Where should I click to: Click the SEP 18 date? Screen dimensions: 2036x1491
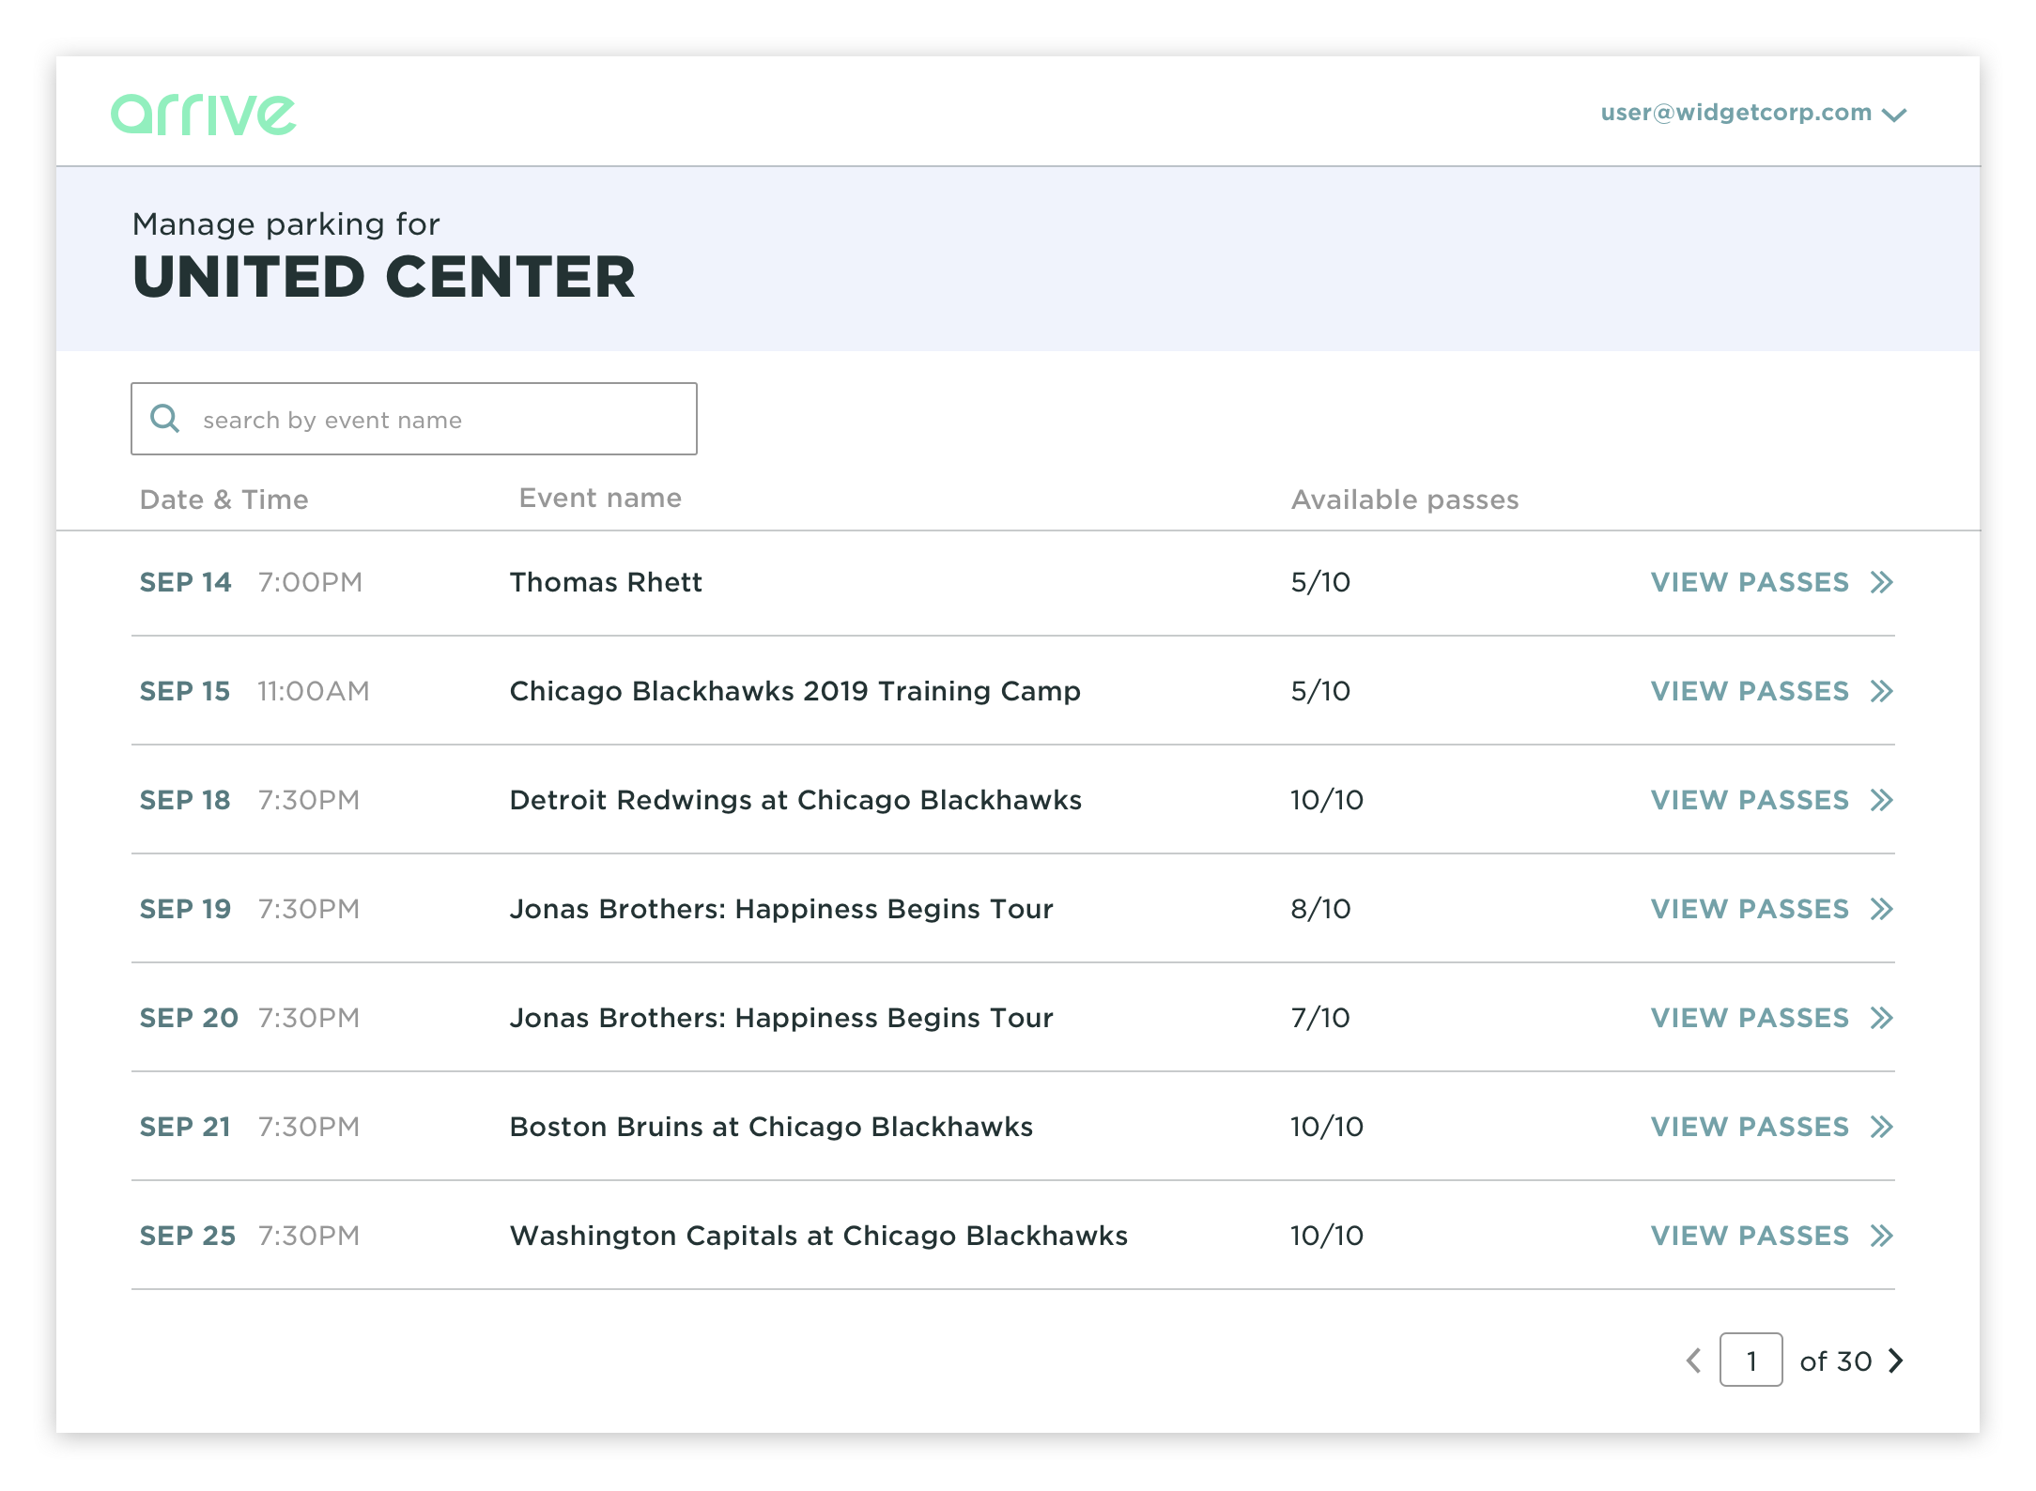(185, 800)
